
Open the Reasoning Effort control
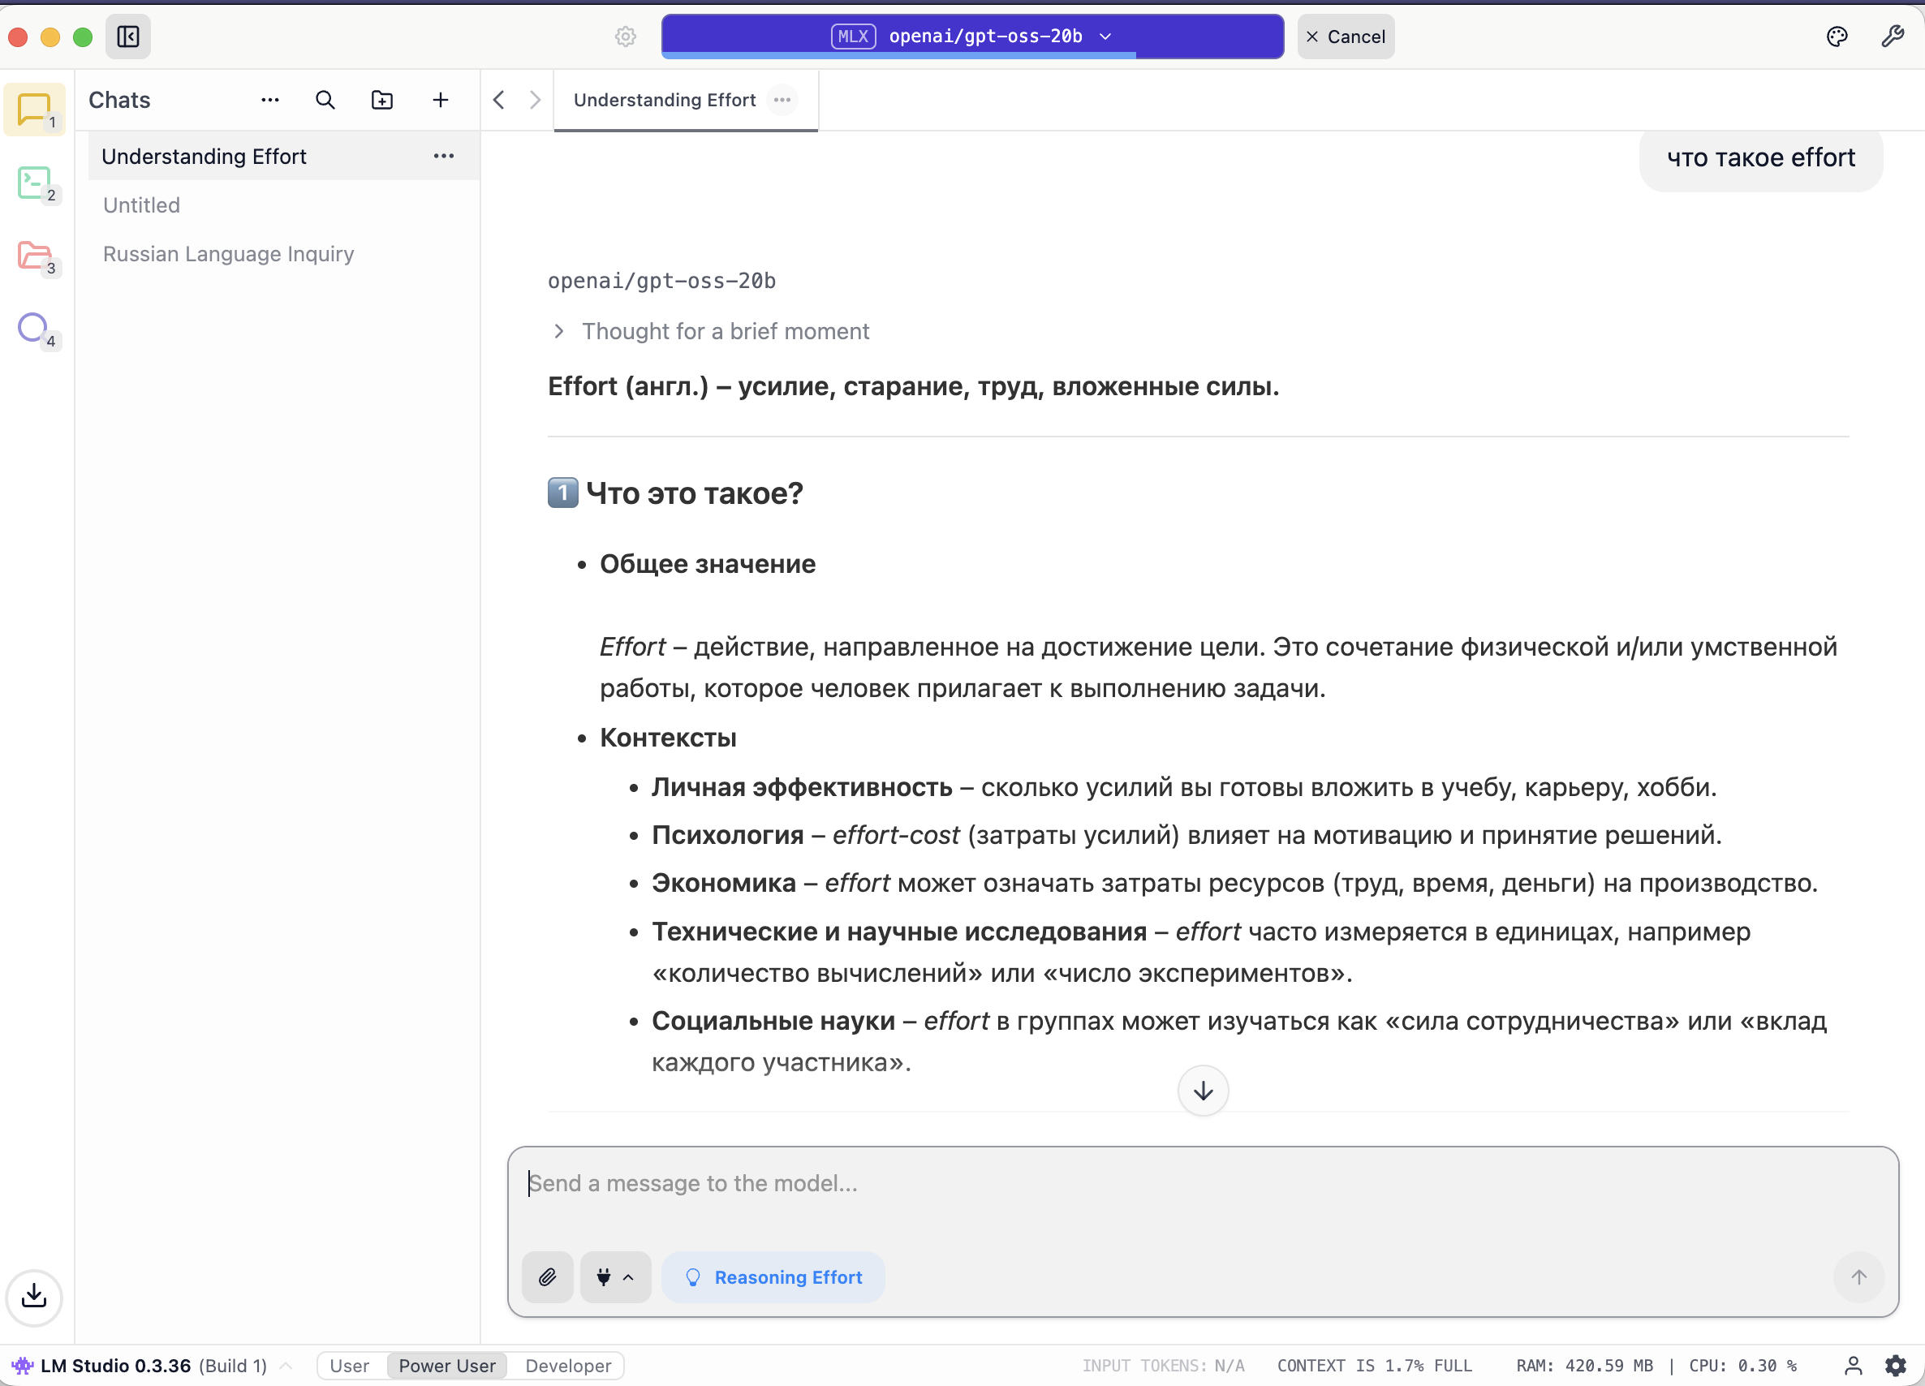click(773, 1276)
